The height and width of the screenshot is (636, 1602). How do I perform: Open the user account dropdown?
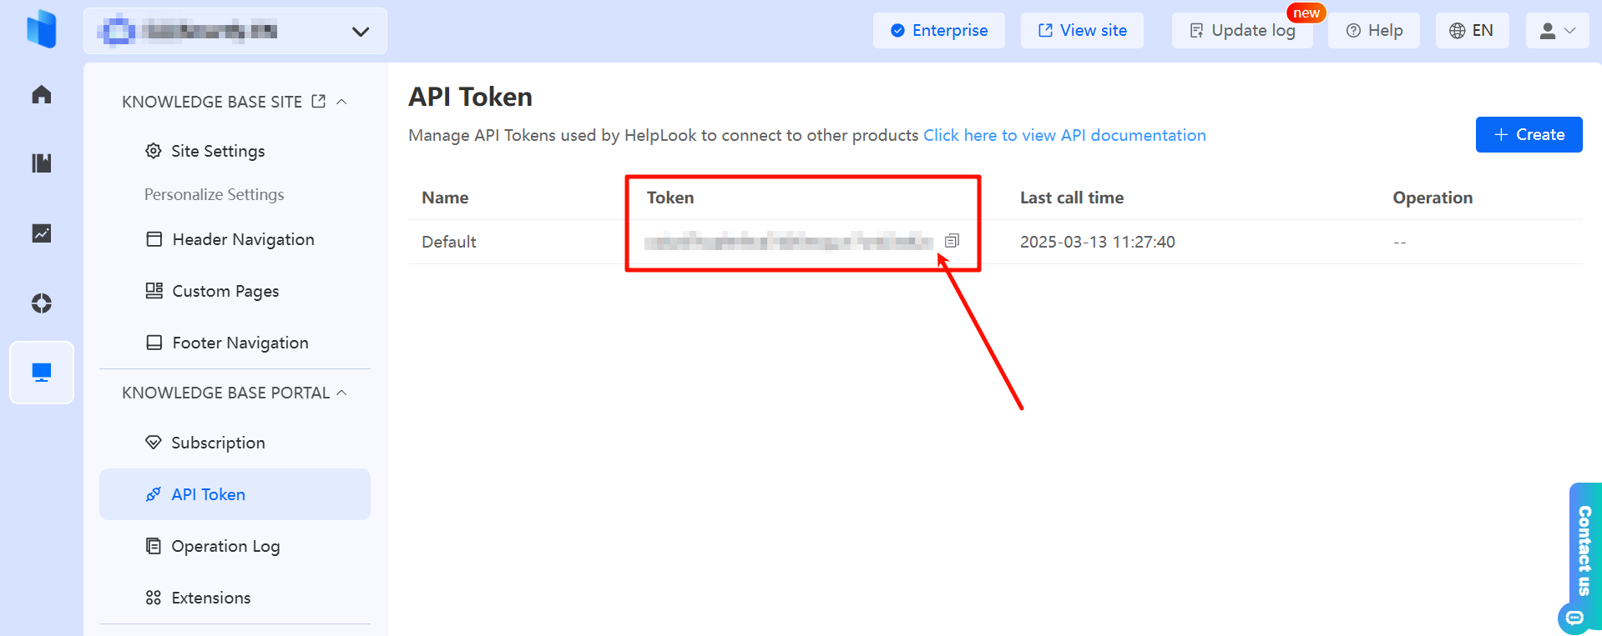(x=1557, y=31)
